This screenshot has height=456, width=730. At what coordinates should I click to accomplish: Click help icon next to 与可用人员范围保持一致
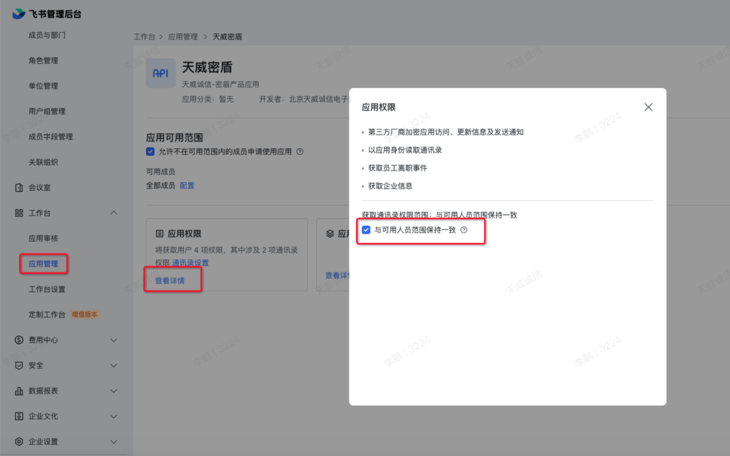pyautogui.click(x=464, y=230)
